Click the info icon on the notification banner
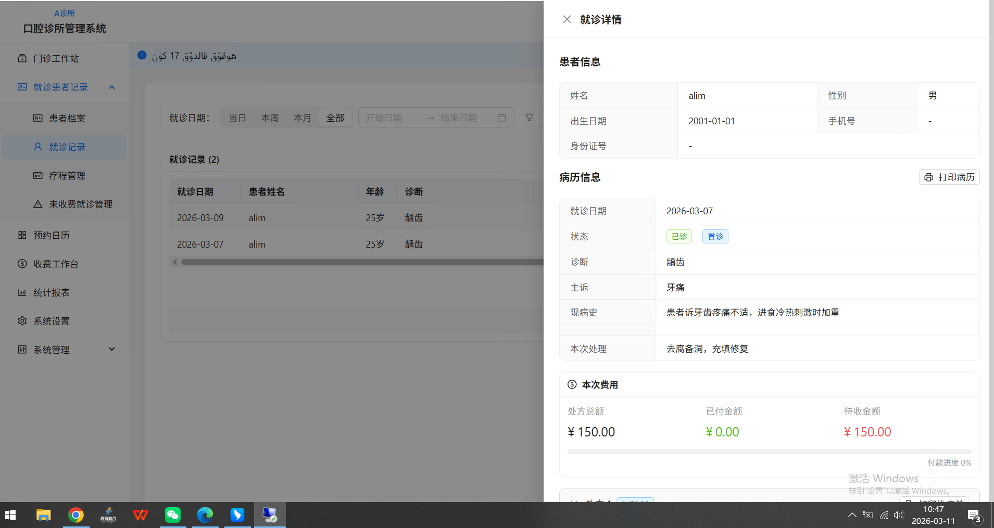Viewport: 994px width, 528px height. (142, 55)
